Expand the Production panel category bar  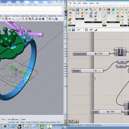point(113,22)
